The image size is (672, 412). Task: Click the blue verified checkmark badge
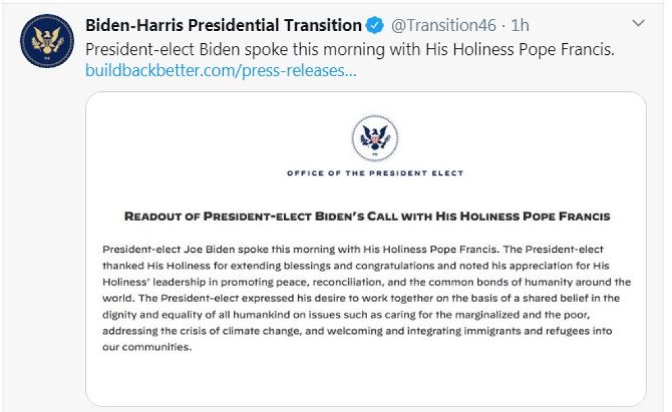(x=374, y=26)
